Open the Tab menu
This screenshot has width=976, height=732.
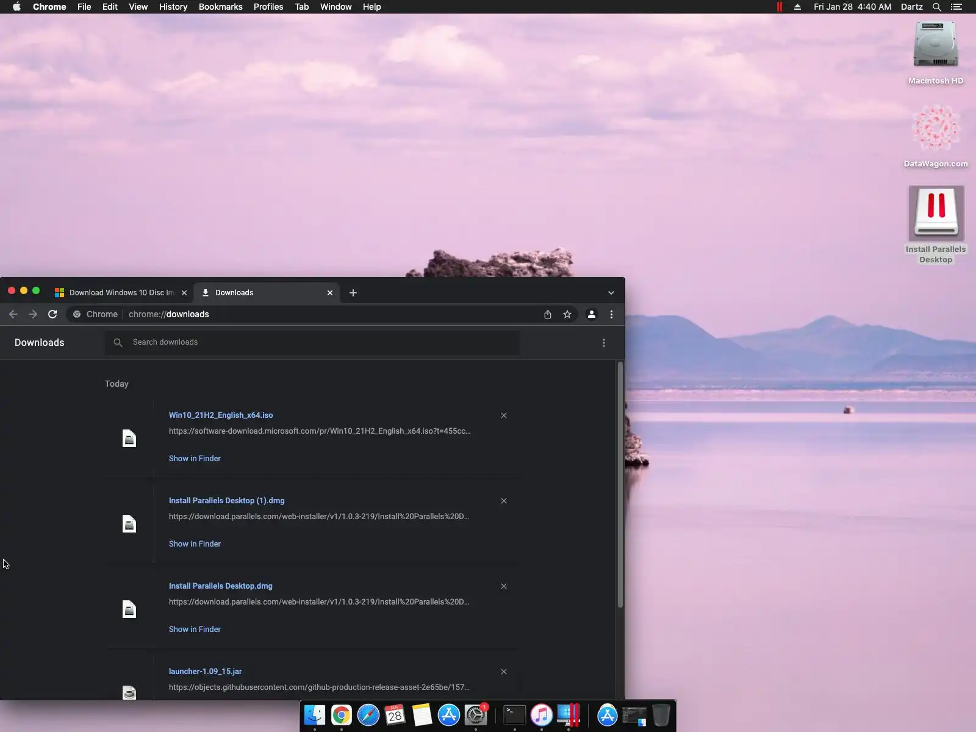(x=301, y=7)
